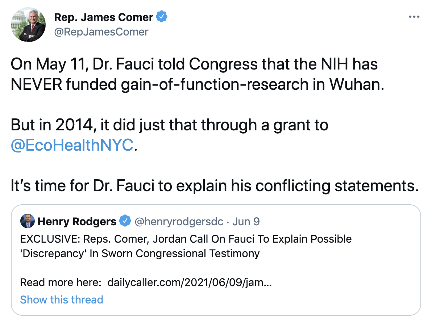Click Henry Rodgers' small avatar icon

(x=27, y=221)
